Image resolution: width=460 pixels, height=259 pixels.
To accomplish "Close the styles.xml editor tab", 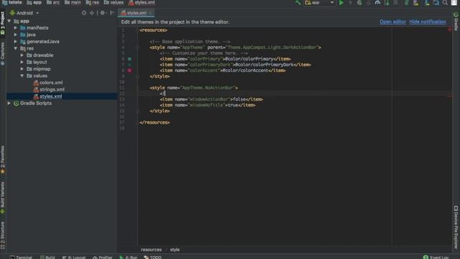I will pos(150,13).
